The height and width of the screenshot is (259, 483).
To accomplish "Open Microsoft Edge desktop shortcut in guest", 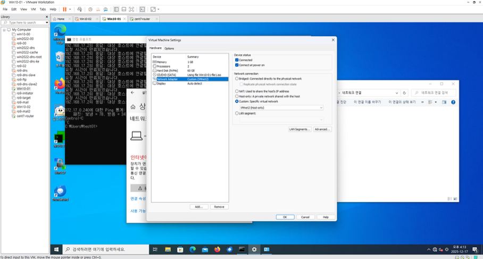I will 60,34.
